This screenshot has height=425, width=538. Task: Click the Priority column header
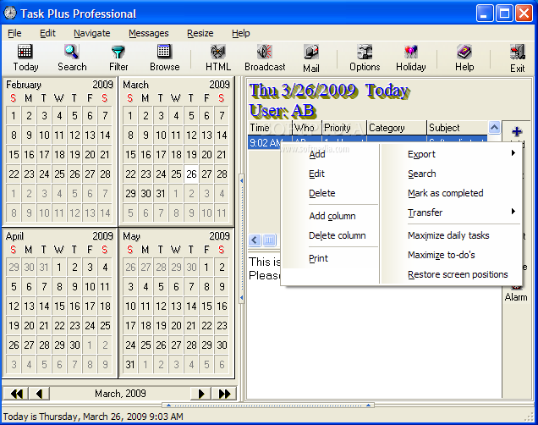coord(344,128)
